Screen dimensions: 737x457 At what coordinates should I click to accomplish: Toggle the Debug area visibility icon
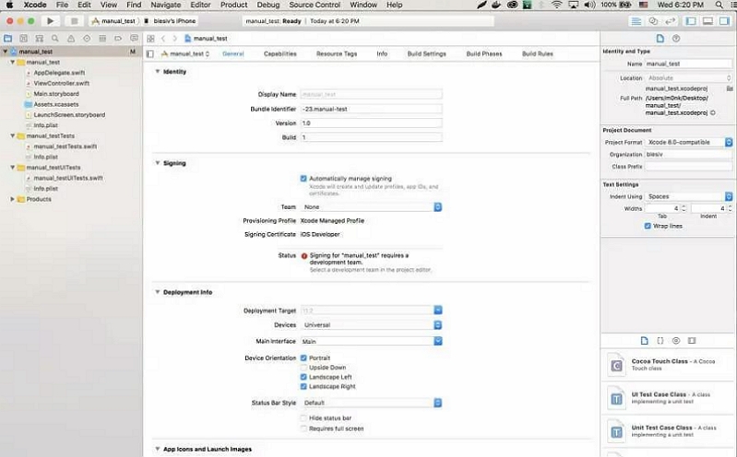(x=707, y=21)
